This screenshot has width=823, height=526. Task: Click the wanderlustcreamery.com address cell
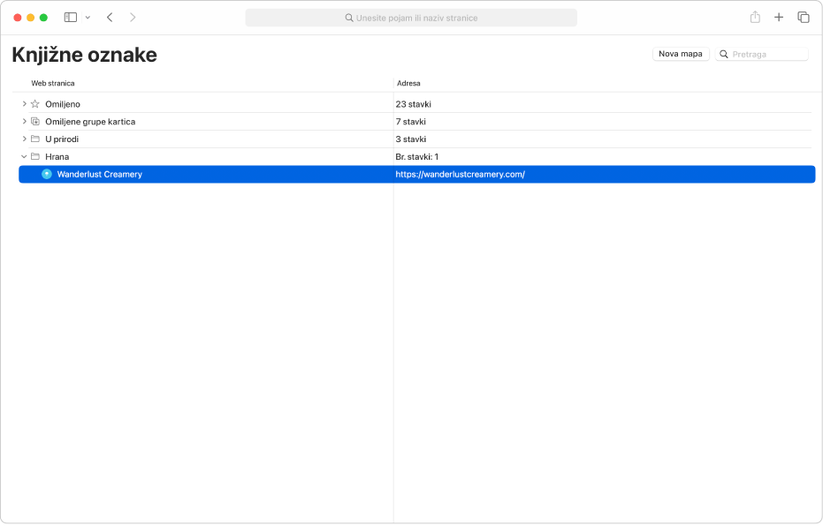point(460,175)
